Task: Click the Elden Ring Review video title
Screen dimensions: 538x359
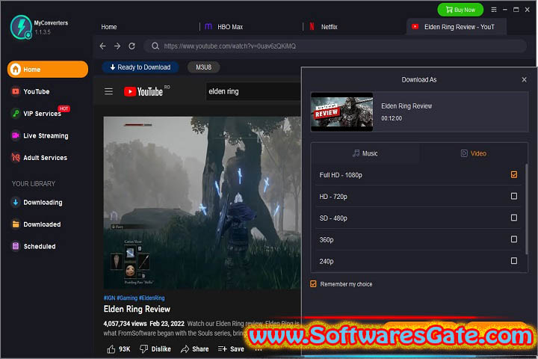Action: (x=137, y=309)
